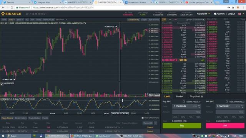
Task: Open the Hour interval dropdown
Action: pos(20,20)
